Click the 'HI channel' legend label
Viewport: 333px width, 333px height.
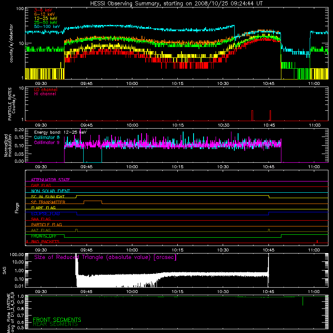click(45, 94)
